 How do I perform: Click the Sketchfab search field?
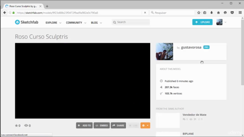(131, 22)
